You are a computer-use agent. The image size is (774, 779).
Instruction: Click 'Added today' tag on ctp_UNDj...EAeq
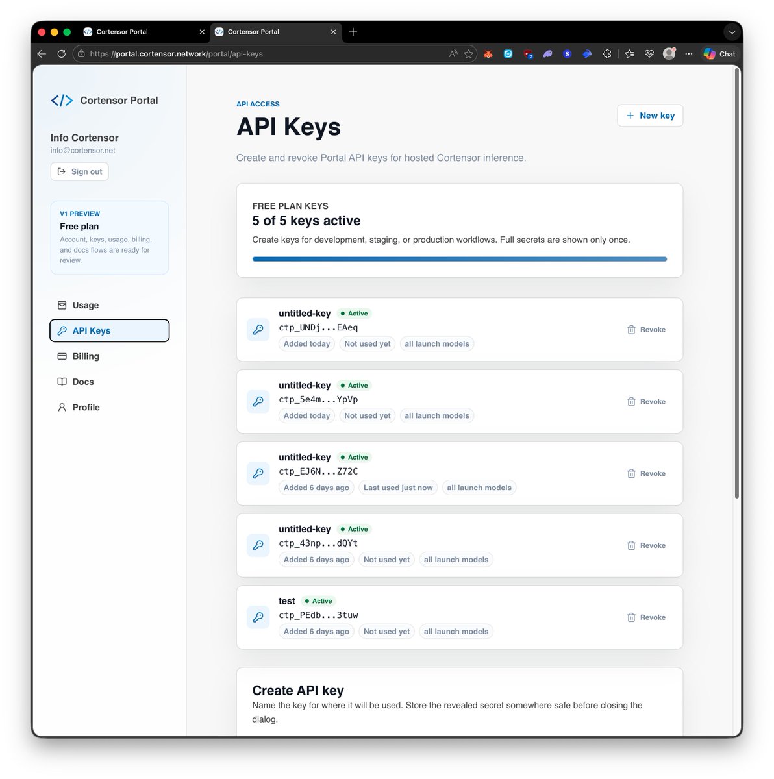tap(306, 344)
